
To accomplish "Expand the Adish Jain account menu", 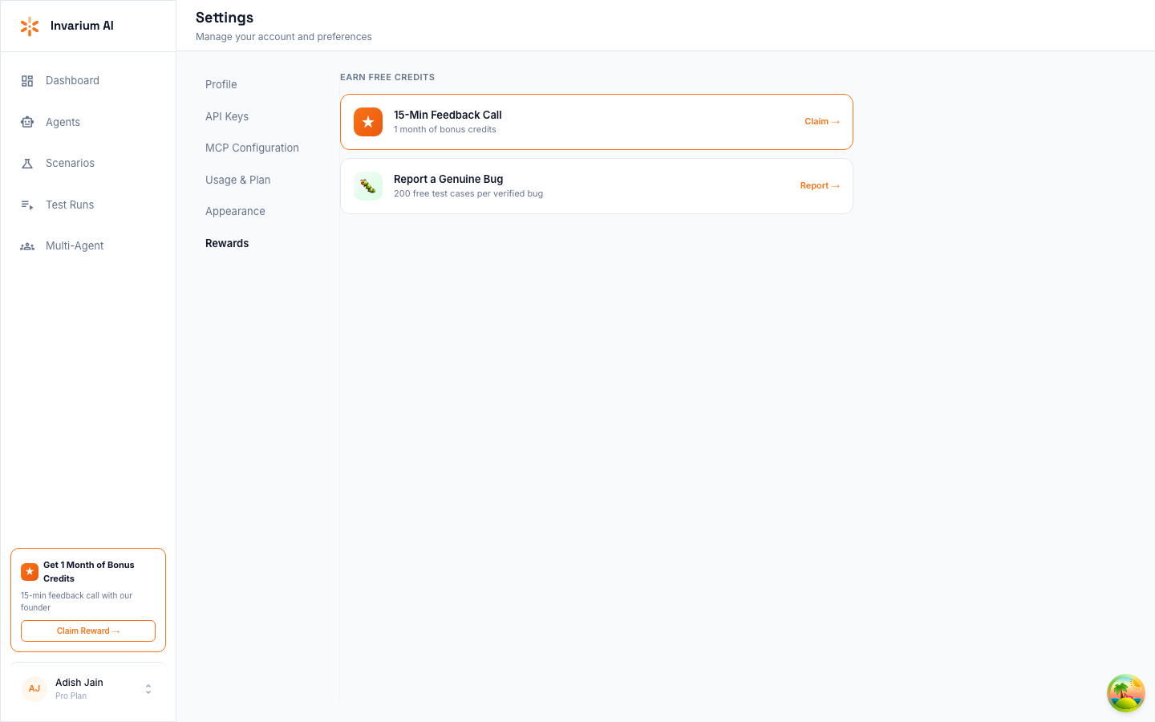I will (148, 688).
